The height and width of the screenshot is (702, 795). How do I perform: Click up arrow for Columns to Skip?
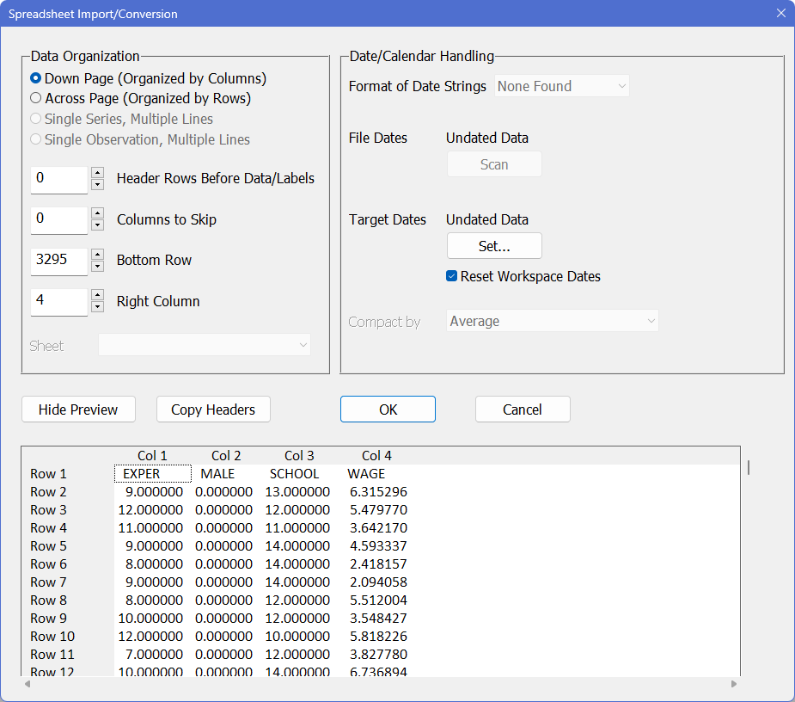[97, 213]
